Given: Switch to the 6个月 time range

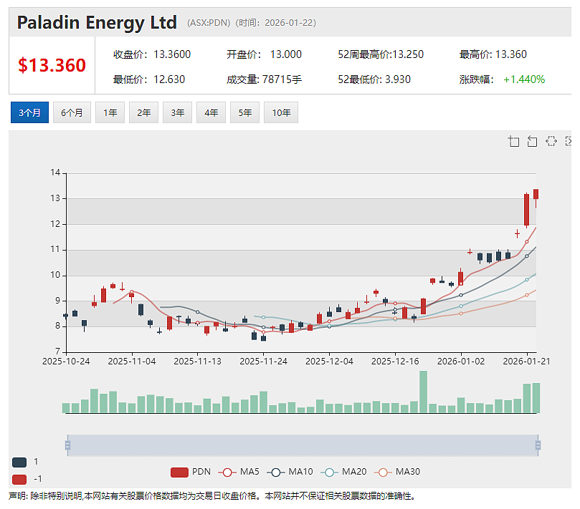Looking at the screenshot, I should pos(72,112).
